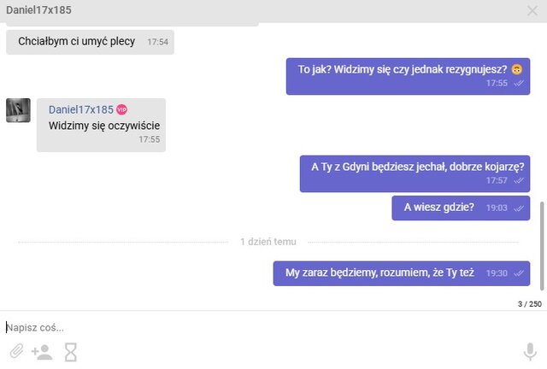Click the emoji in the 17:55 sent message
The height and width of the screenshot is (369, 547).
point(517,69)
